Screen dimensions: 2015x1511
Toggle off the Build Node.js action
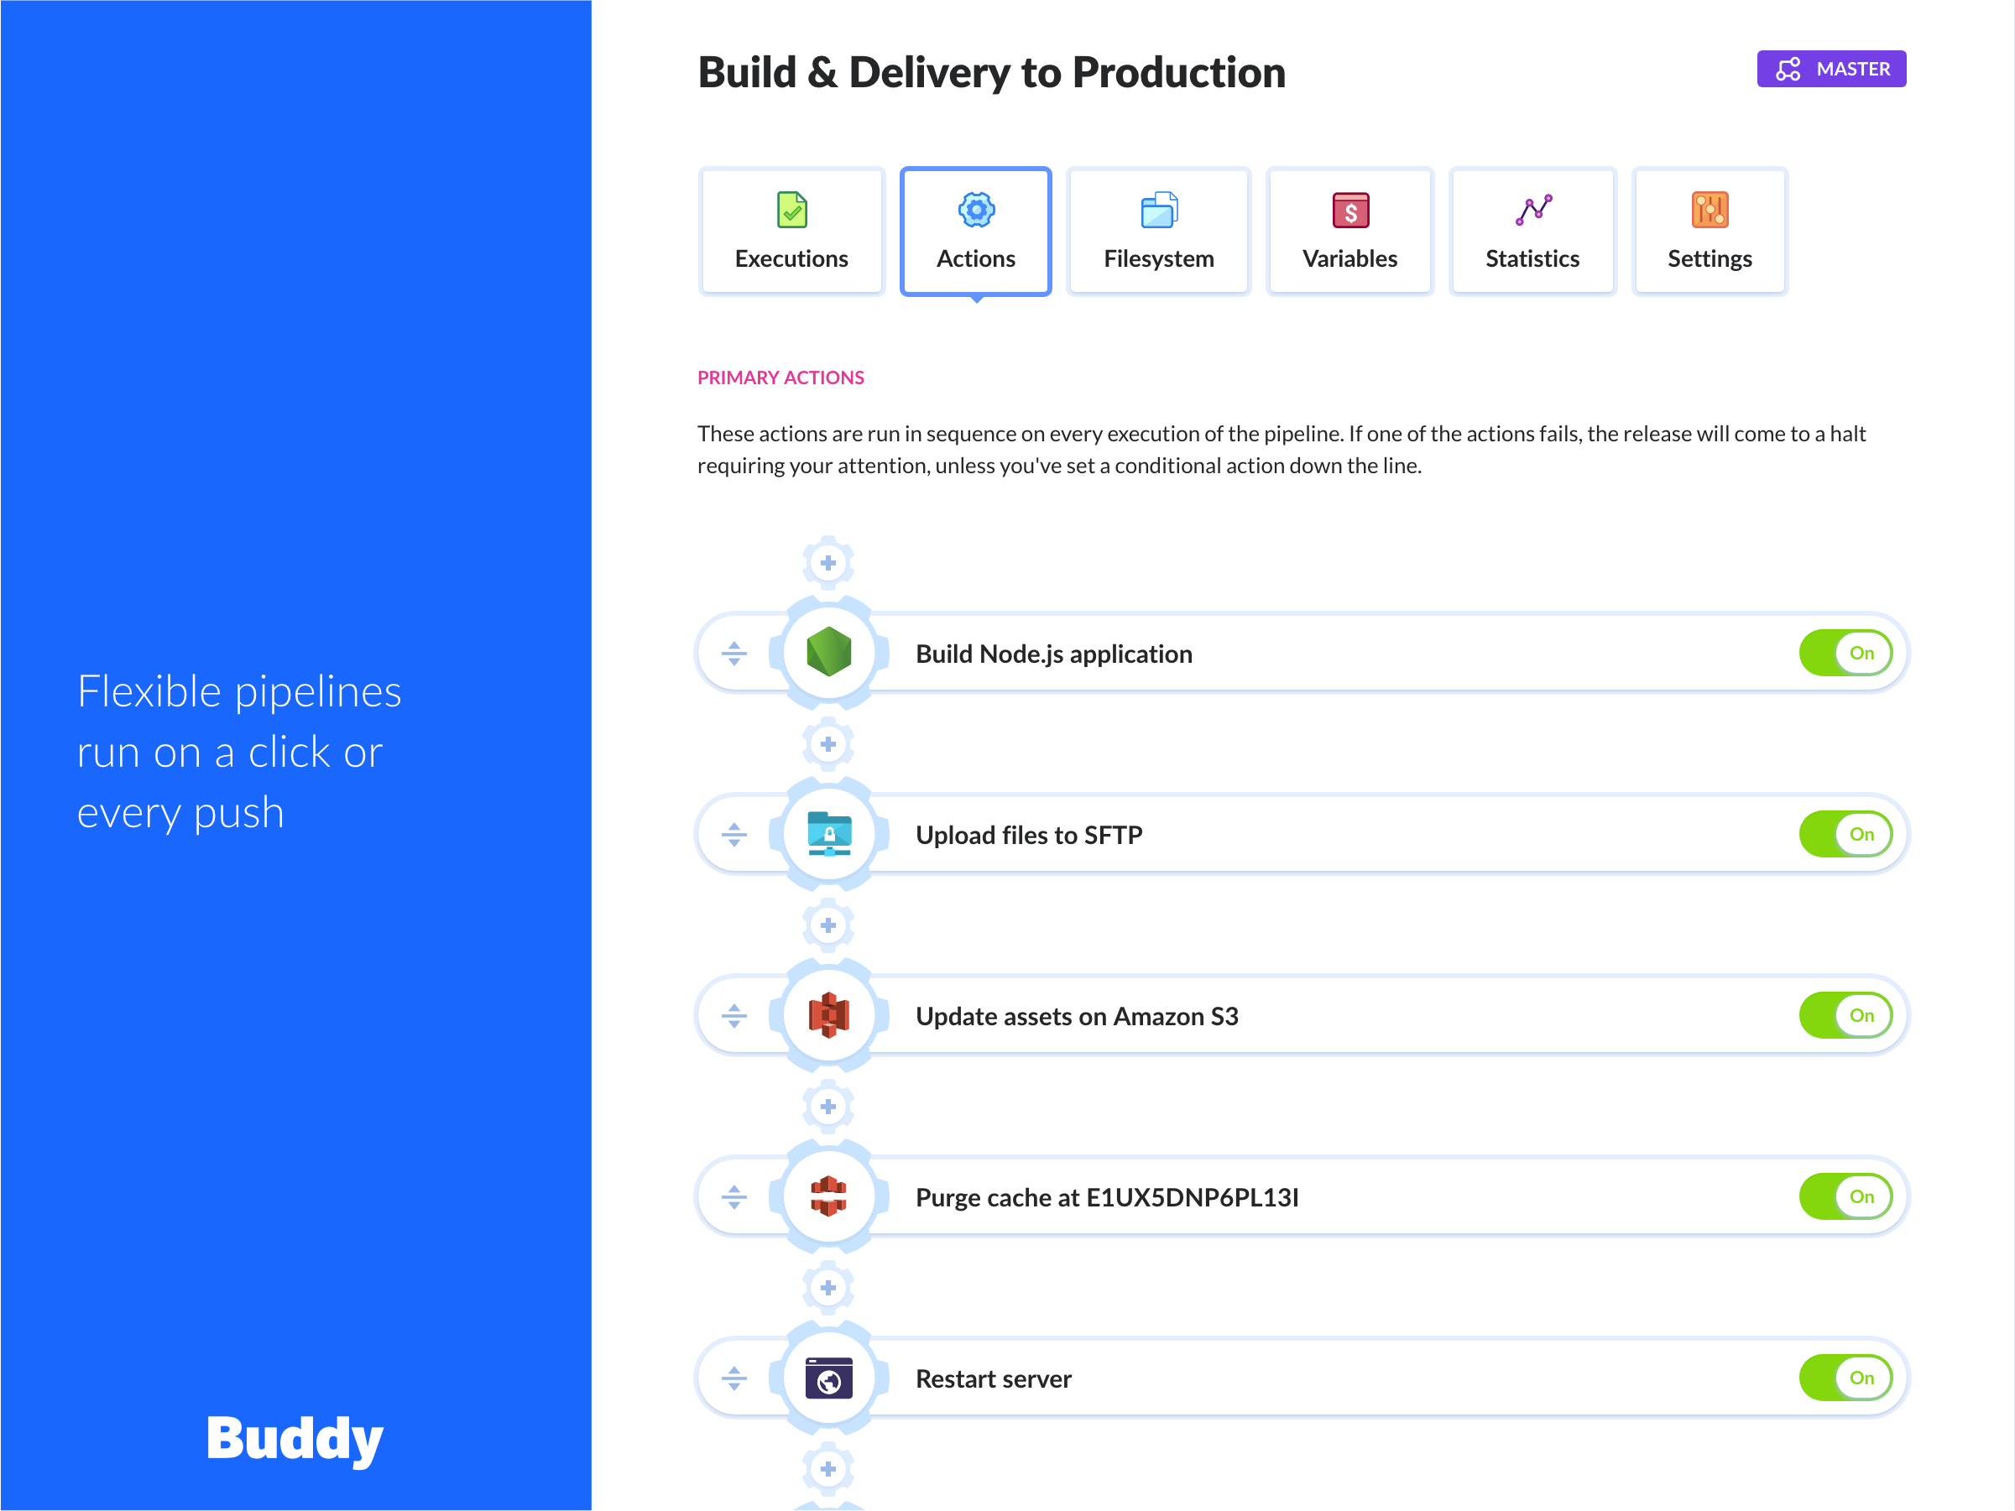(x=1842, y=653)
